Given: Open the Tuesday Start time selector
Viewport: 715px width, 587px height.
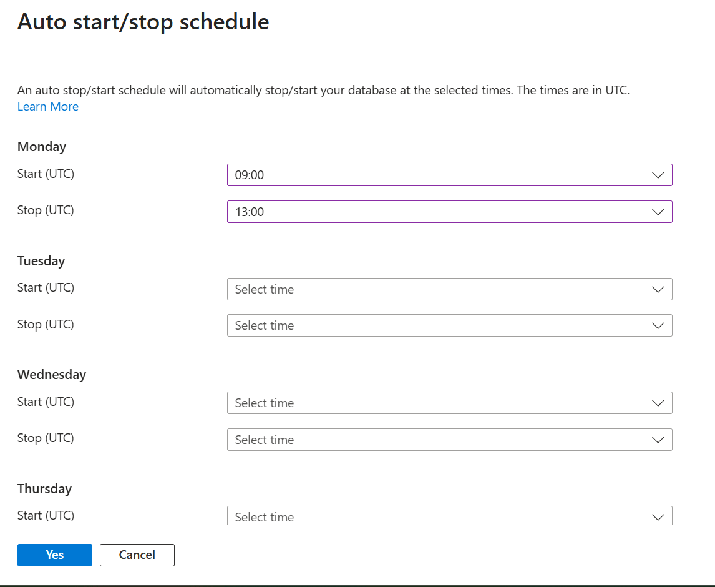Looking at the screenshot, I should [x=449, y=289].
